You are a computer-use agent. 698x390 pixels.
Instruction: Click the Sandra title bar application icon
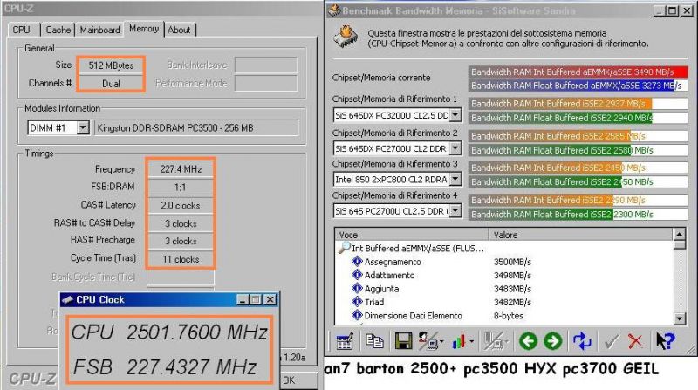point(334,10)
